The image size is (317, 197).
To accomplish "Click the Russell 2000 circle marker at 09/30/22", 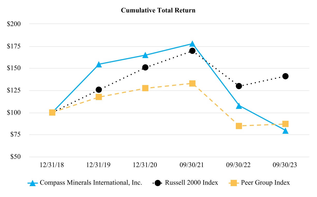I will (239, 86).
